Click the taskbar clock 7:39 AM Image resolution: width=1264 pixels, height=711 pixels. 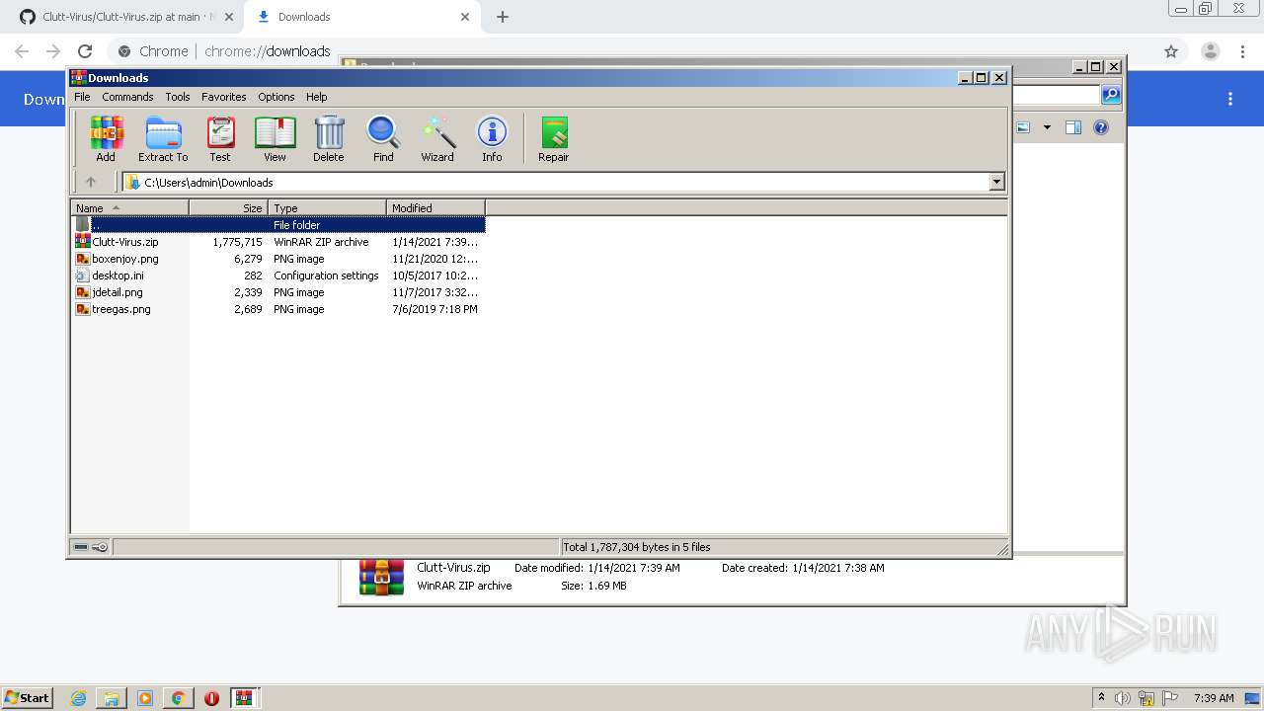[x=1214, y=698]
